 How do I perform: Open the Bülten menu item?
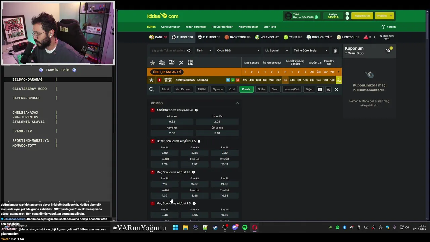click(x=151, y=27)
